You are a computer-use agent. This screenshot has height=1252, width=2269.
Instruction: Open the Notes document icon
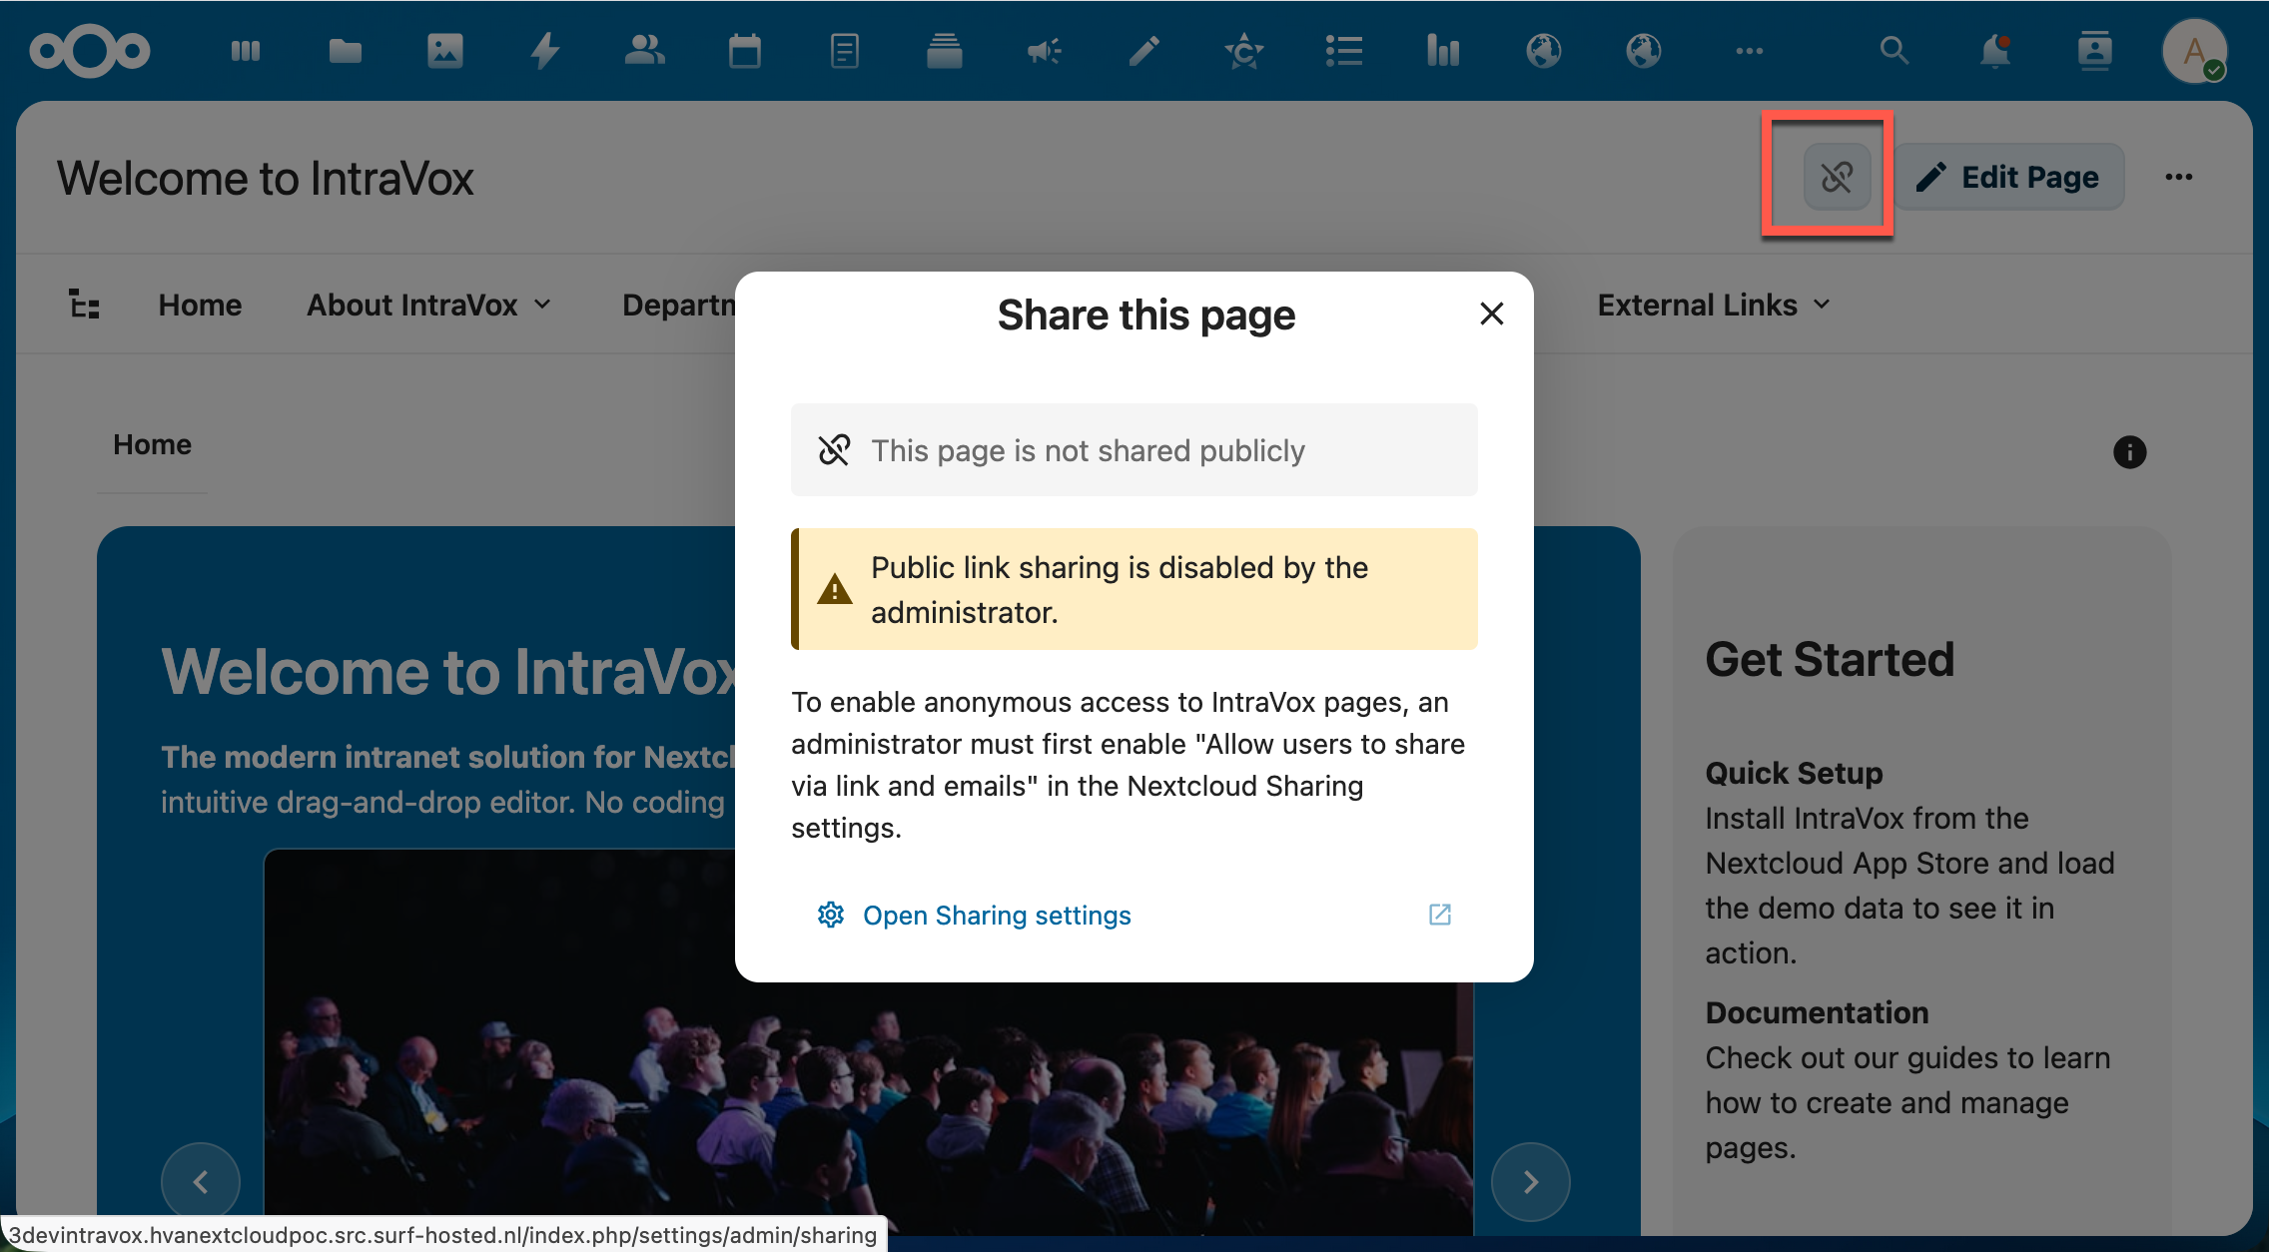tap(845, 50)
